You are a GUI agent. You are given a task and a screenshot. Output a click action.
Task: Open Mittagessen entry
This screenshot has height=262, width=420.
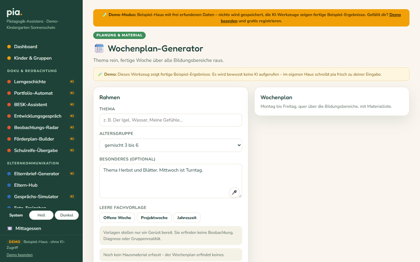[x=41, y=228]
